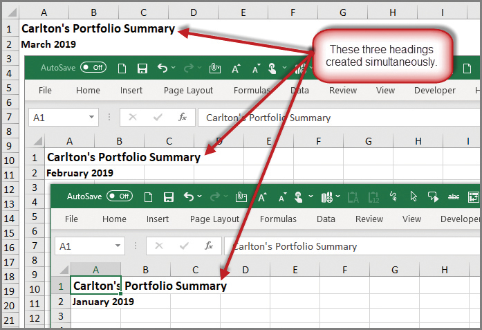This screenshot has height=330, width=482.
Task: Click Increase Font Size icon in January window
Action: (x=262, y=196)
